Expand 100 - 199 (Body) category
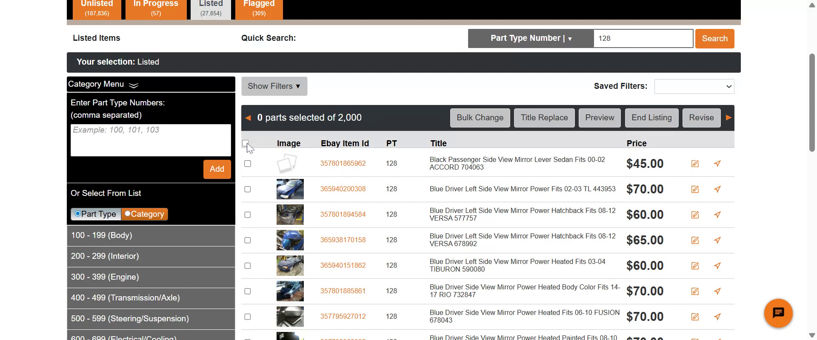This screenshot has height=340, width=817. (151, 235)
